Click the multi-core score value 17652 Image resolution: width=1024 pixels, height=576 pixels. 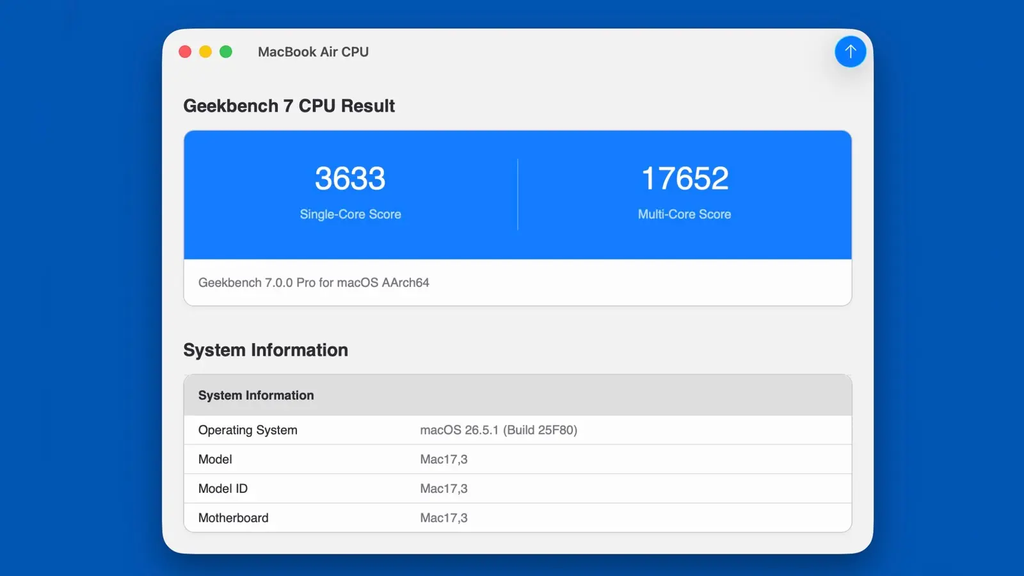[x=685, y=178]
